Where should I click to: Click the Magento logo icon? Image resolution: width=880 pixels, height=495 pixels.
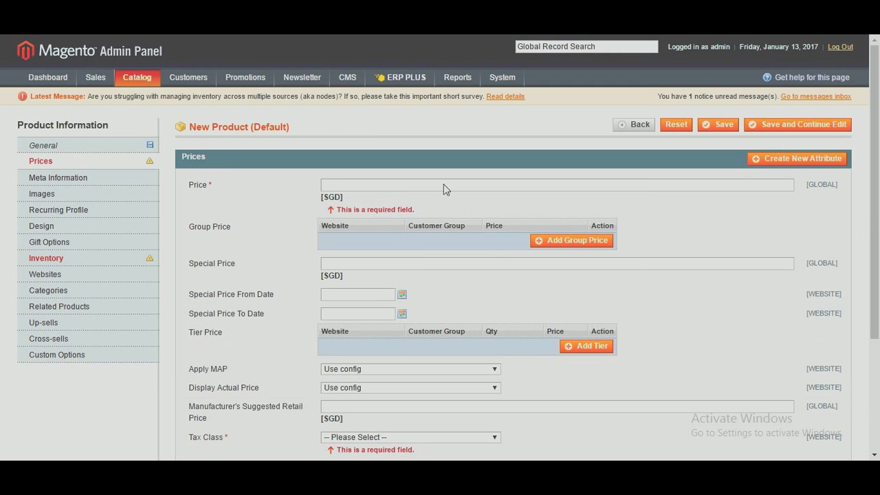tap(25, 50)
